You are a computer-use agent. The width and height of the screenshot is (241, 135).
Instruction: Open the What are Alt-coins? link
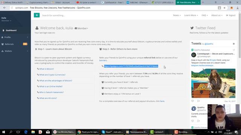click(48, 98)
